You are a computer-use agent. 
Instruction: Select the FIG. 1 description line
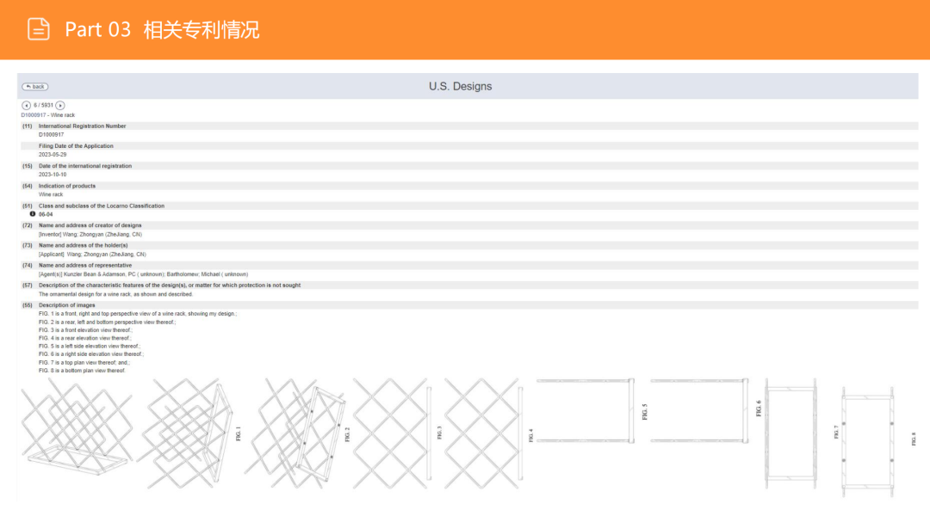click(x=138, y=314)
